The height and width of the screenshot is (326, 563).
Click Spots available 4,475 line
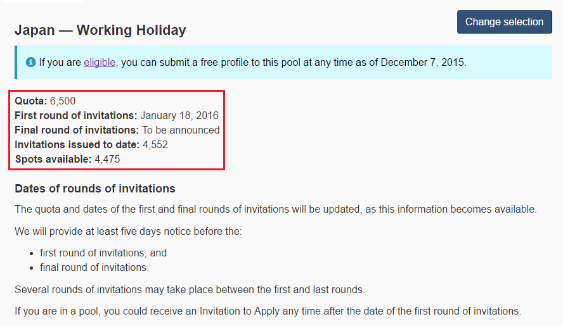[x=67, y=160]
